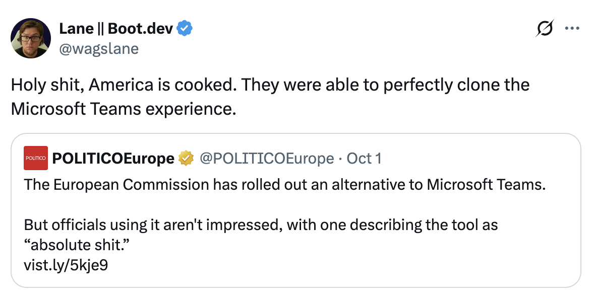Visit the @POLITICOEurope handle in the quote
The width and height of the screenshot is (592, 301).
point(267,159)
